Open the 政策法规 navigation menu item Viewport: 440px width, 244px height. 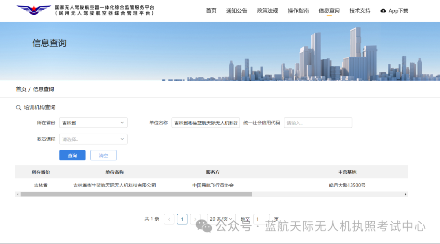pyautogui.click(x=268, y=11)
